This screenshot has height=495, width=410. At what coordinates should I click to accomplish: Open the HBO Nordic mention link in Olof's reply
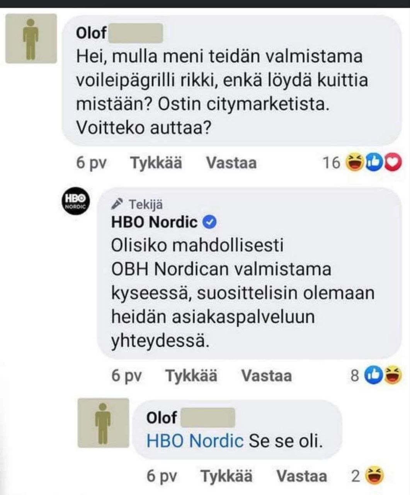coord(195,441)
